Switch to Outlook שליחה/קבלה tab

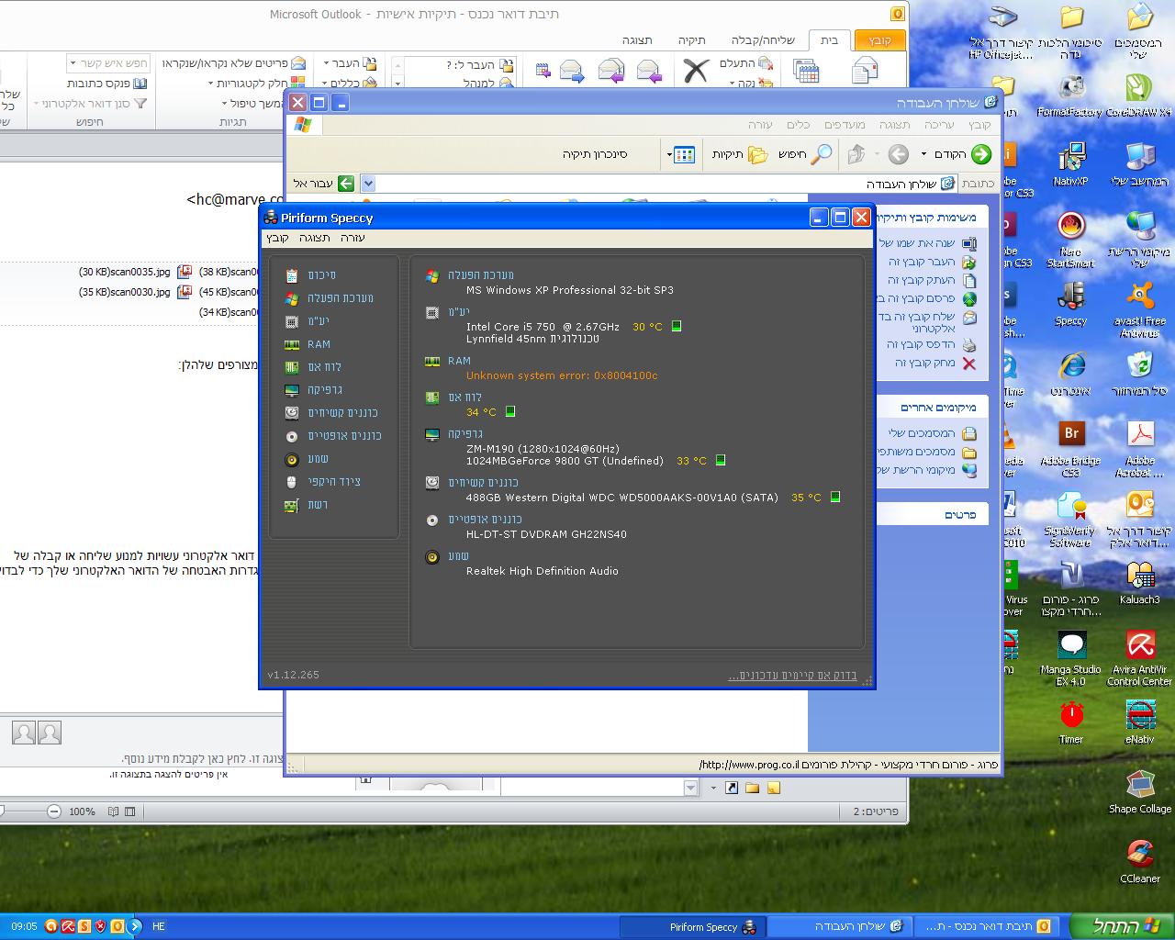coord(763,40)
